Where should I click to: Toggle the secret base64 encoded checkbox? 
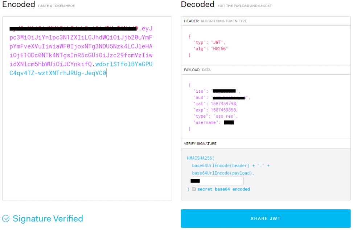(x=194, y=189)
